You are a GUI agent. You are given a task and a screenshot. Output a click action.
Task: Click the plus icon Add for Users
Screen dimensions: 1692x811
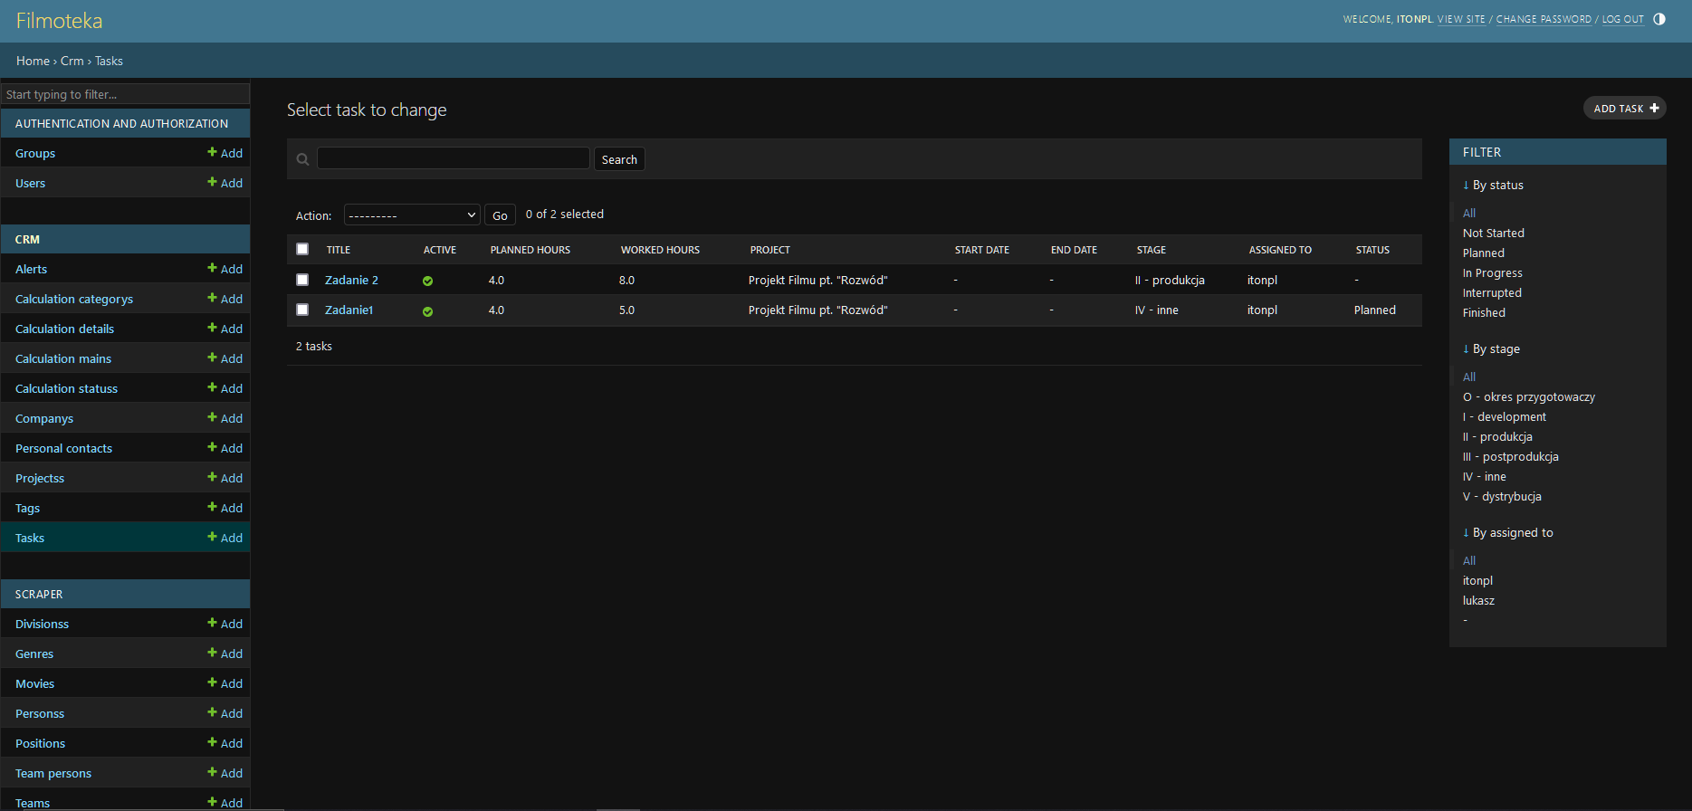tap(225, 183)
